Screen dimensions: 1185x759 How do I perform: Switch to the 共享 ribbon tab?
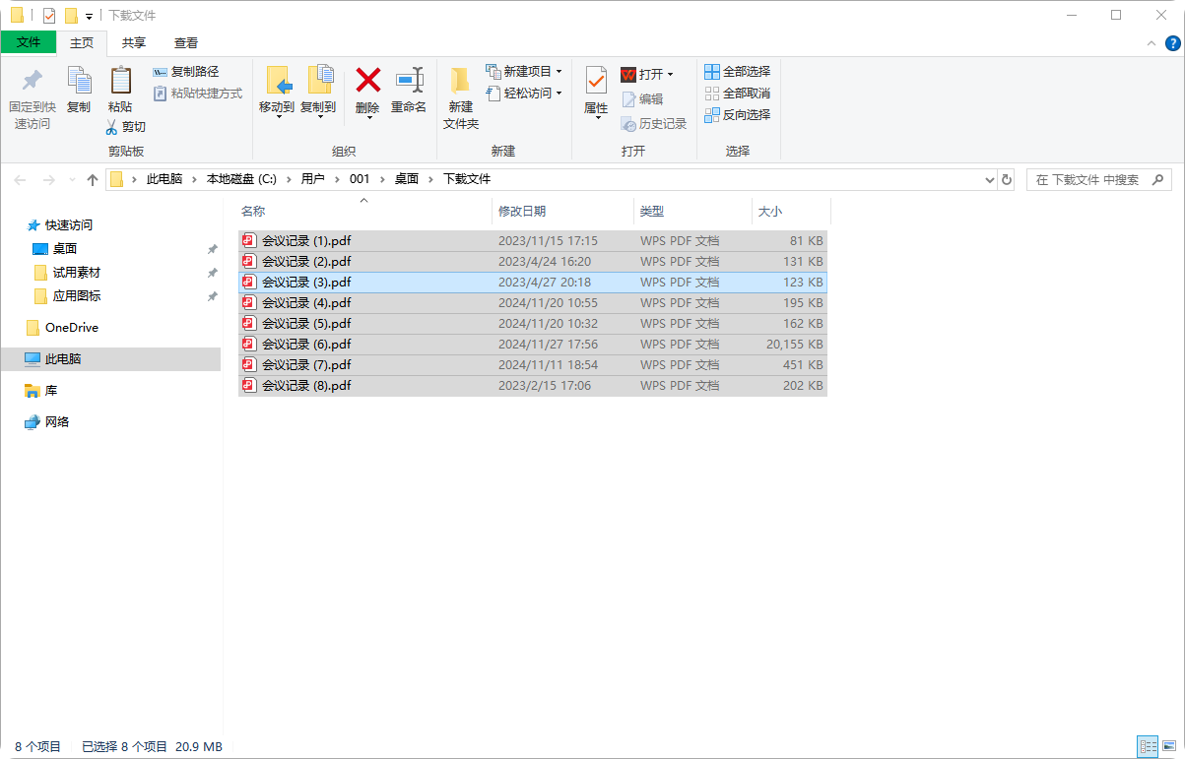click(x=134, y=43)
